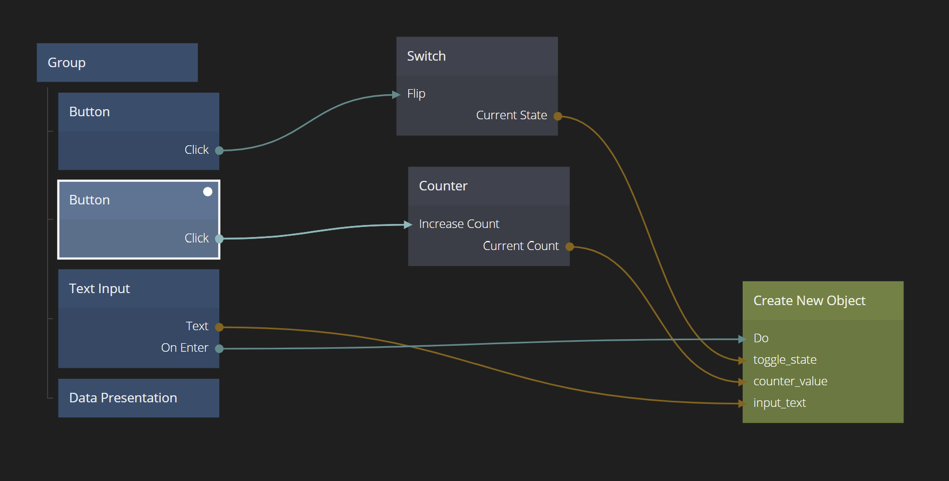The image size is (949, 481).
Task: Click the white dot on selected Button node
Action: (x=208, y=192)
